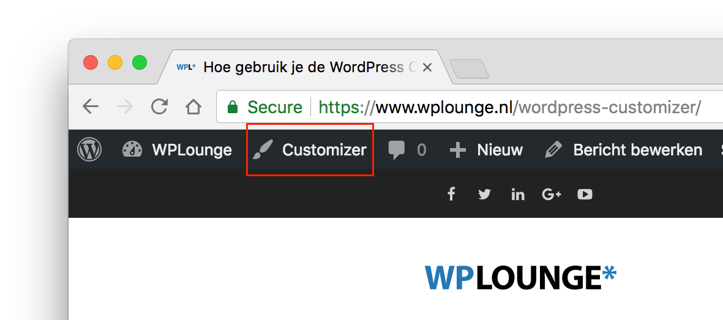Open the WPLounge dashboard gauge icon

click(132, 150)
